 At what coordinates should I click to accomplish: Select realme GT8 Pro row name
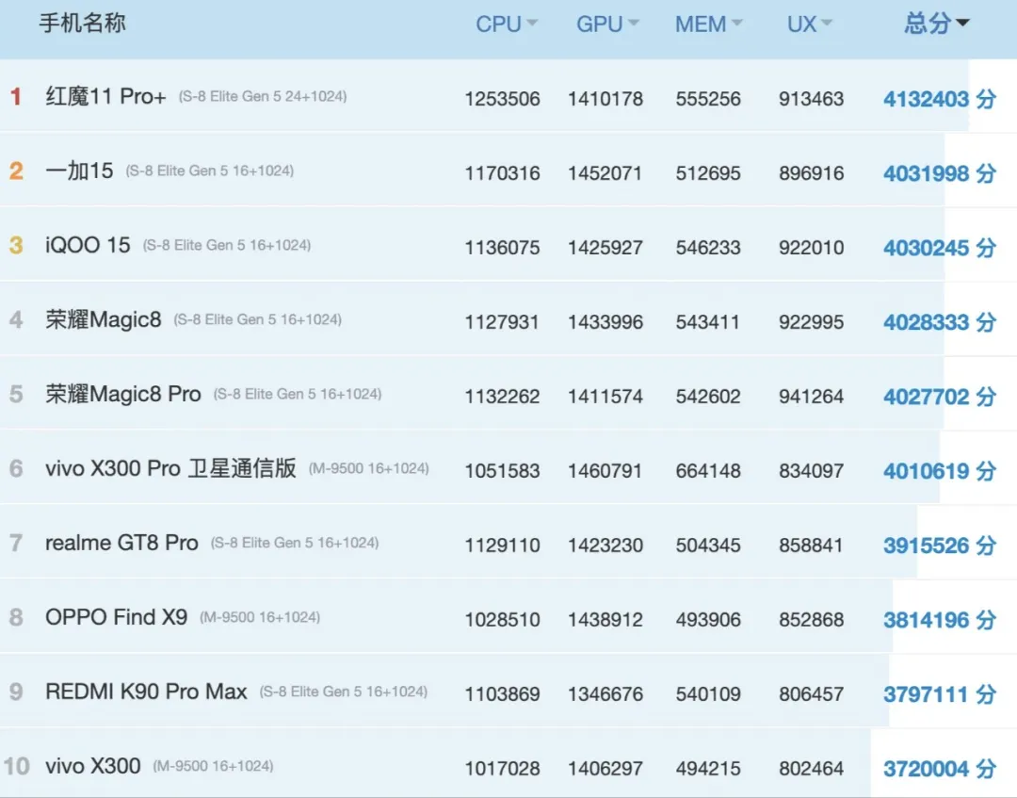(121, 543)
